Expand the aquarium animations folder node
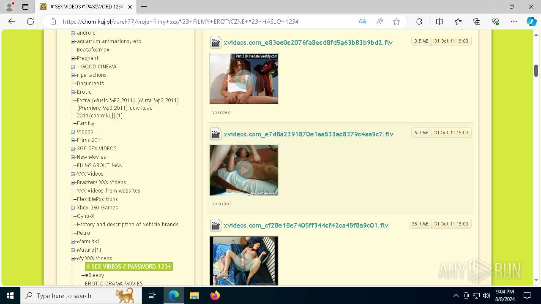Screen dimensions: 541x304 (73, 41)
